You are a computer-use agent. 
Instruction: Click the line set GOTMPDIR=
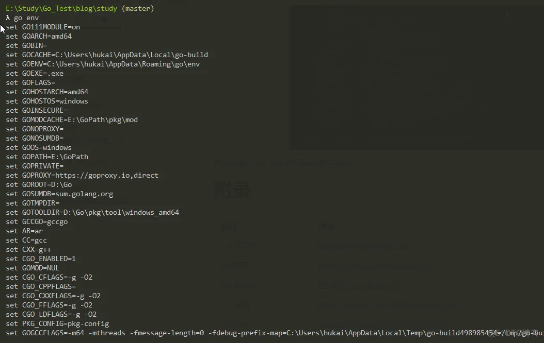coord(33,203)
